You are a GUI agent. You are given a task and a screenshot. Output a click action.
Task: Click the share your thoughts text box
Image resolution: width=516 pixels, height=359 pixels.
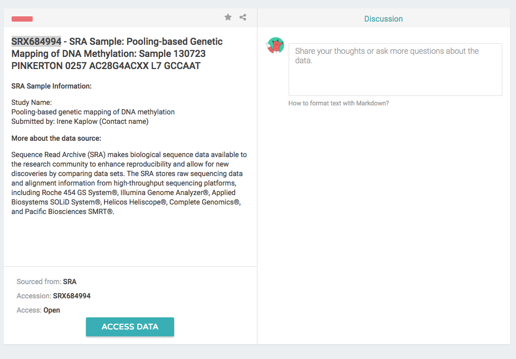tap(395, 70)
